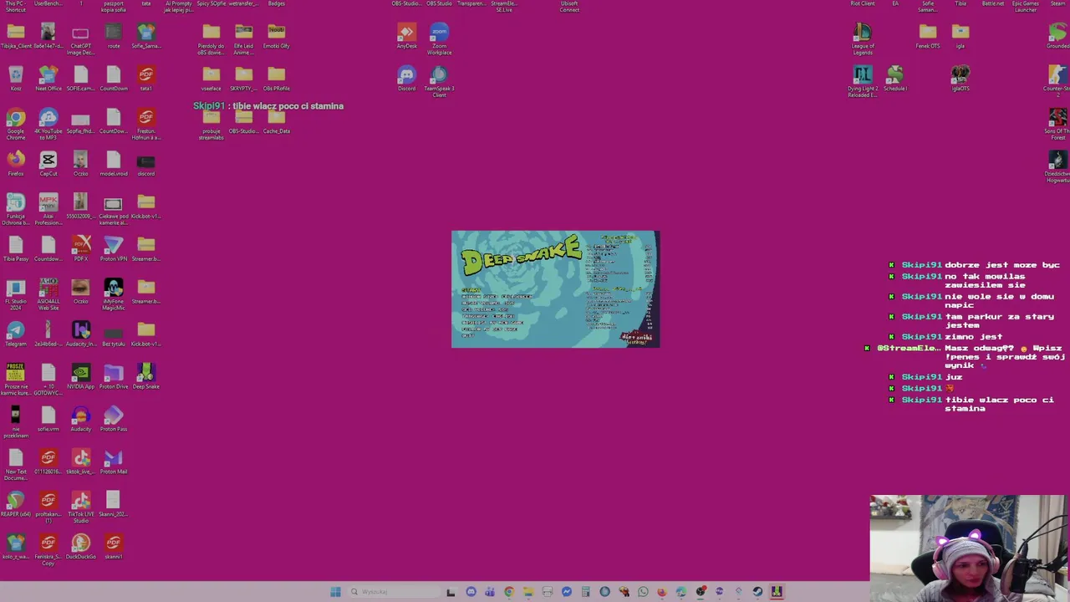
Task: Open the Kosz recycle bin icon
Action: tap(16, 78)
